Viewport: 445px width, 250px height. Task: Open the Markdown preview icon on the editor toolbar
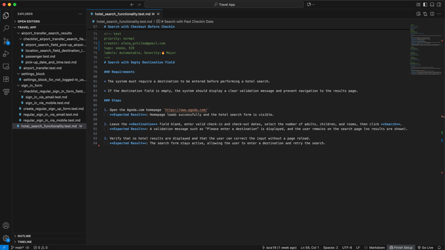tap(418, 14)
